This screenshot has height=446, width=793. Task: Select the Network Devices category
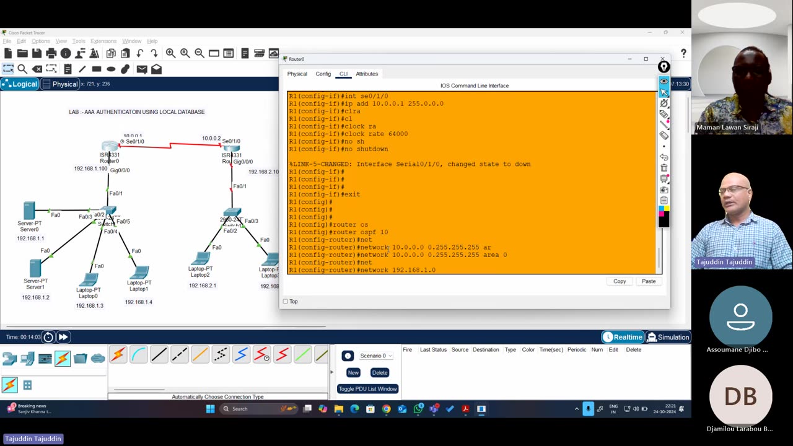[9, 358]
